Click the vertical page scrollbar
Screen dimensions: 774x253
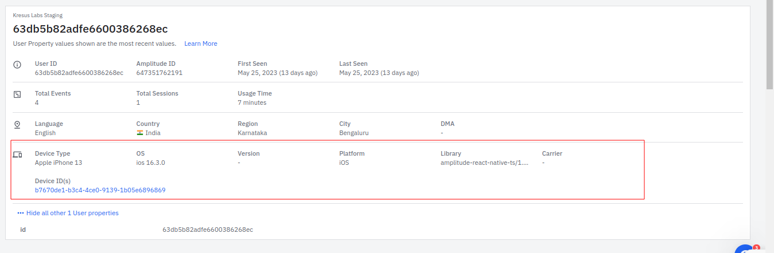click(769, 46)
